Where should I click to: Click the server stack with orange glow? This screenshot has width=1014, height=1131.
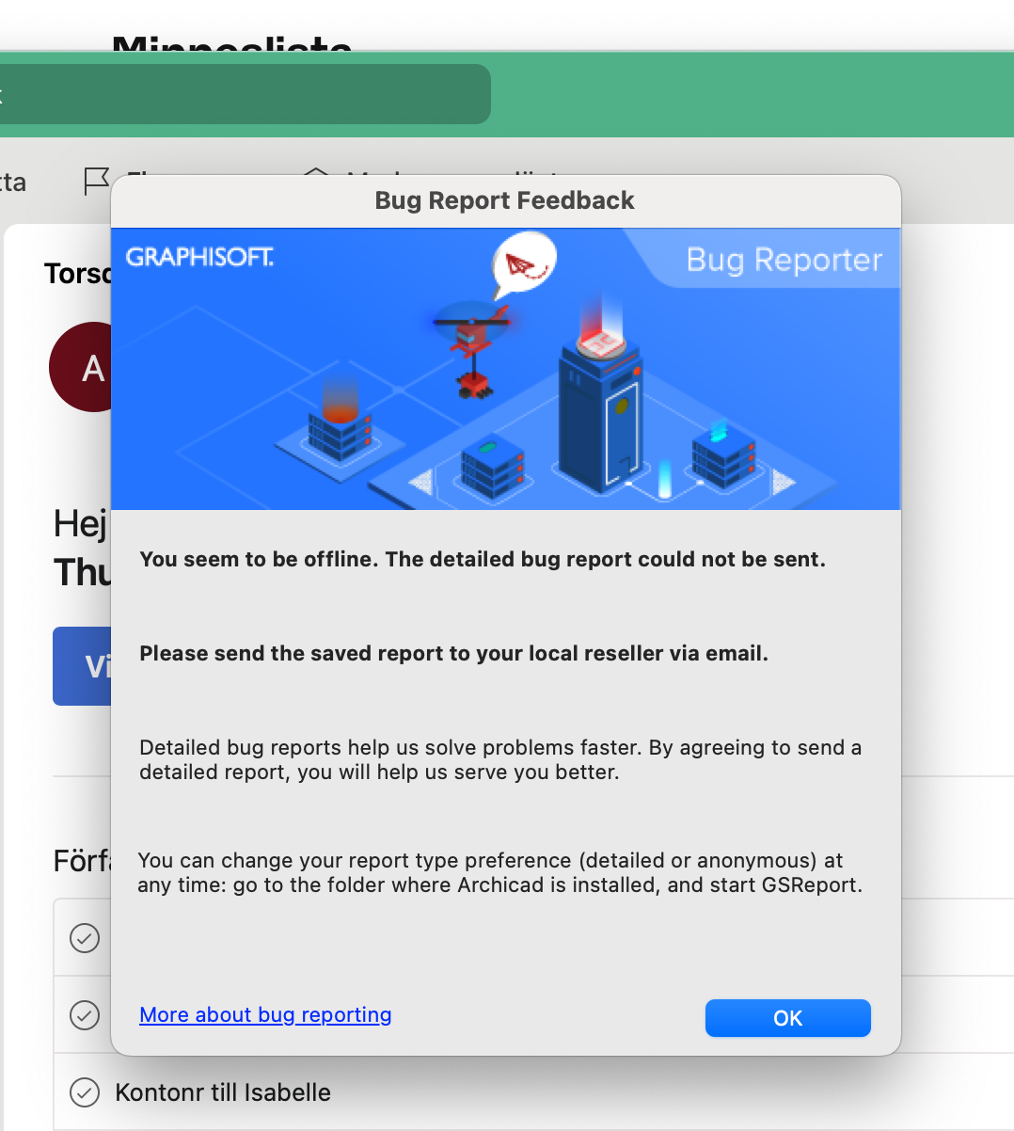tap(339, 430)
